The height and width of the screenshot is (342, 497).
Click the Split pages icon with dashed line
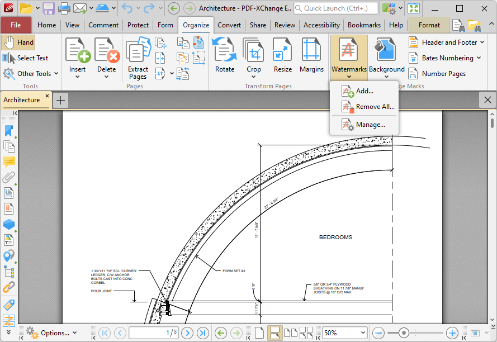point(160,58)
